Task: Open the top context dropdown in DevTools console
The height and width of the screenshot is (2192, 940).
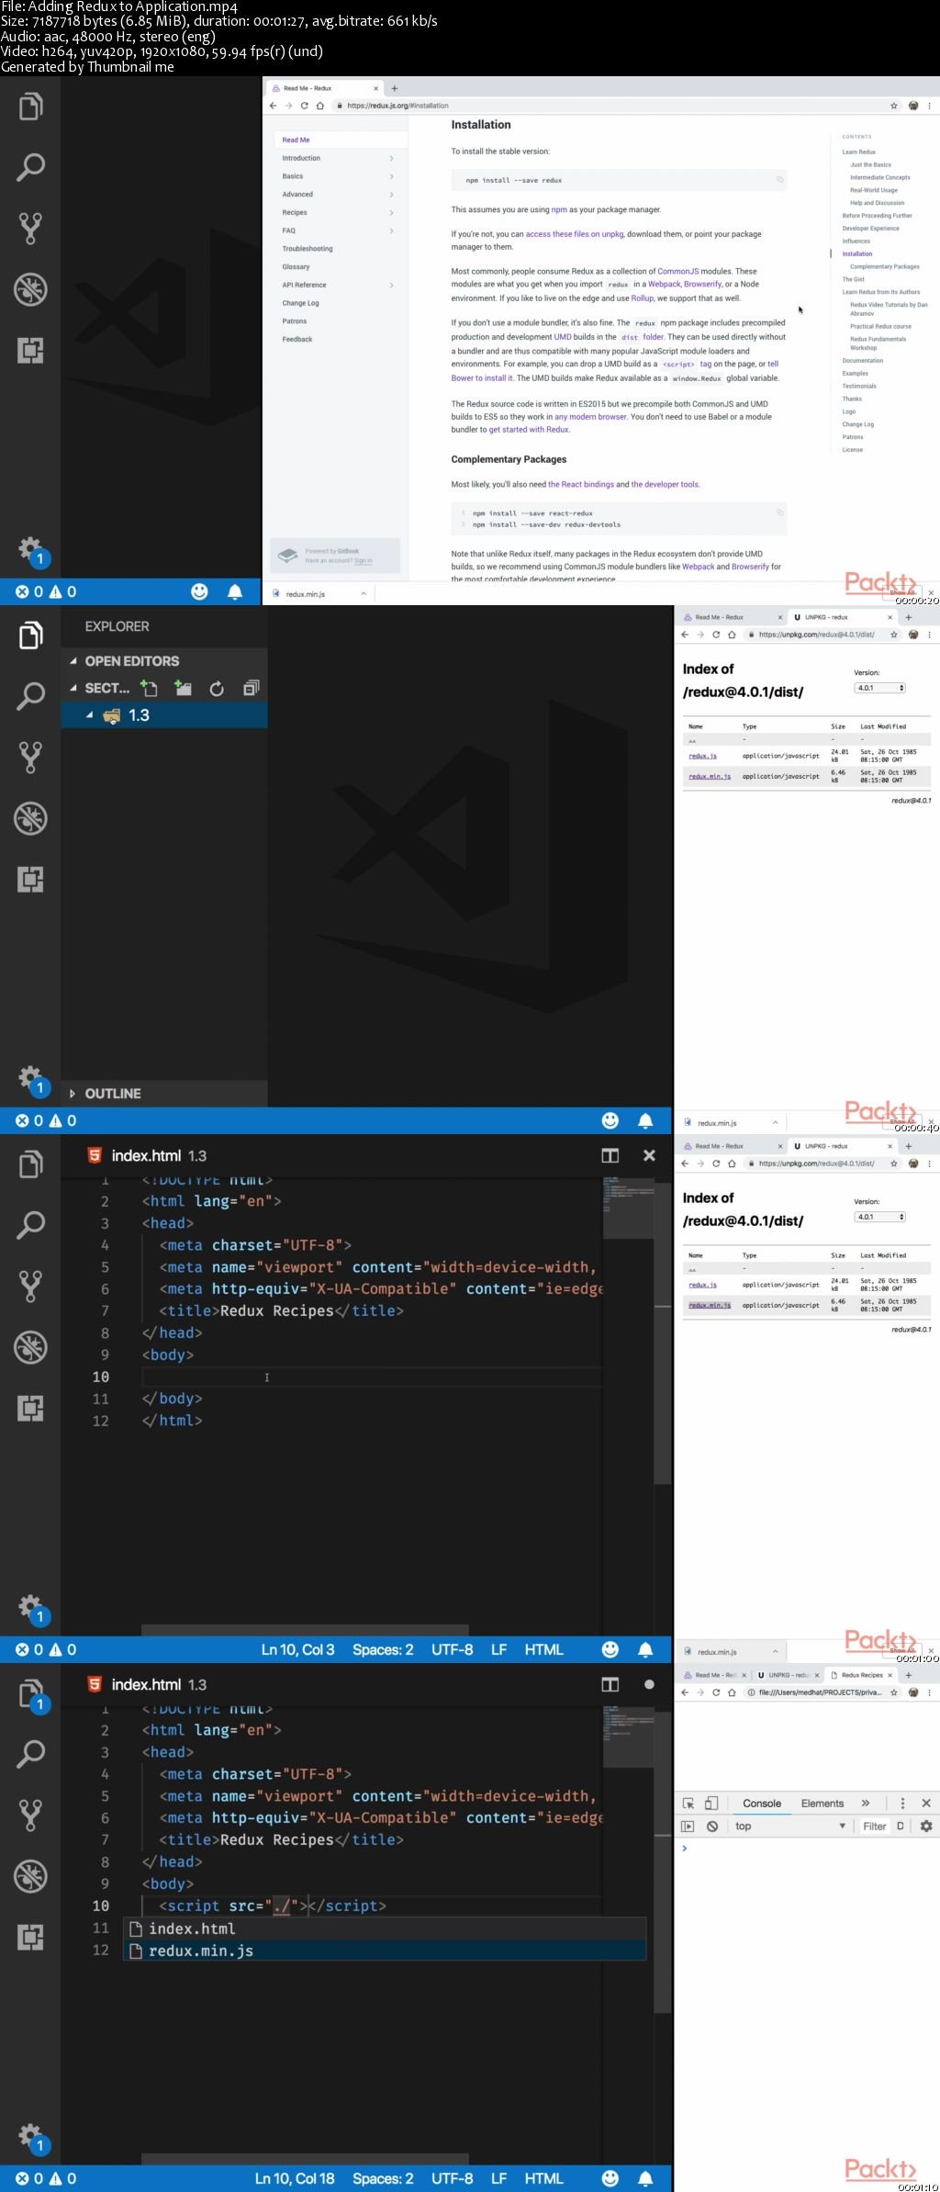Action: [x=790, y=1826]
